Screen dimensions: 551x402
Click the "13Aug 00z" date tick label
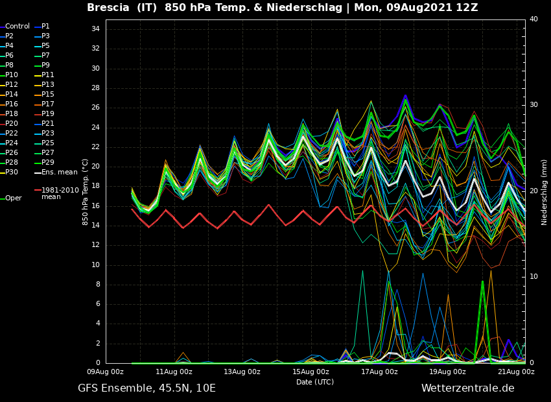click(x=242, y=372)
